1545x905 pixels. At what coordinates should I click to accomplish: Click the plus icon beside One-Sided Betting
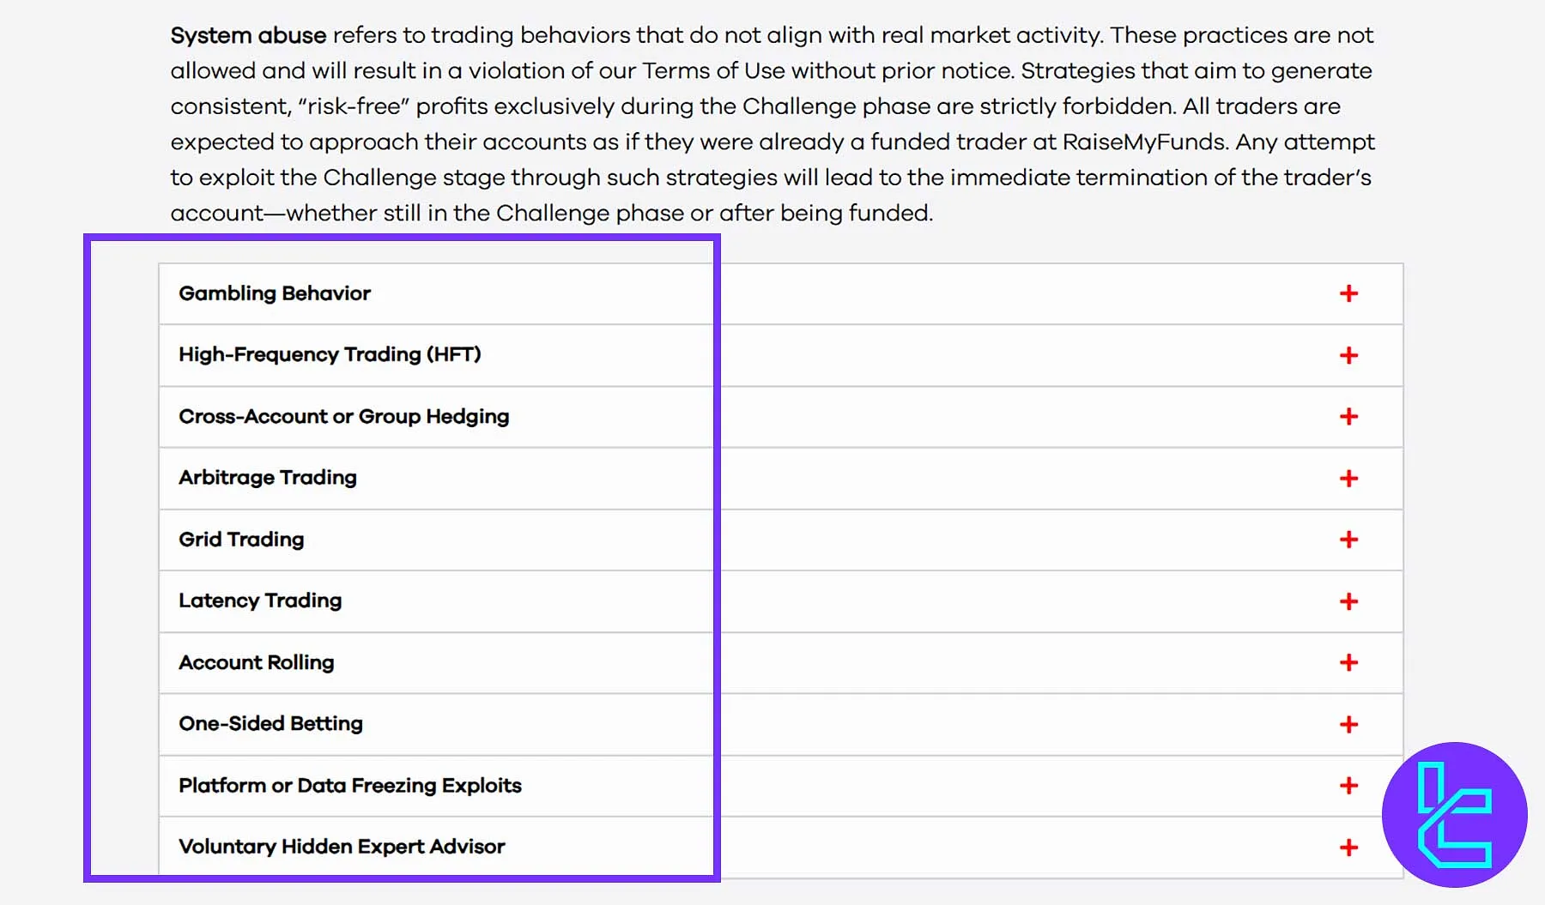[x=1348, y=725]
